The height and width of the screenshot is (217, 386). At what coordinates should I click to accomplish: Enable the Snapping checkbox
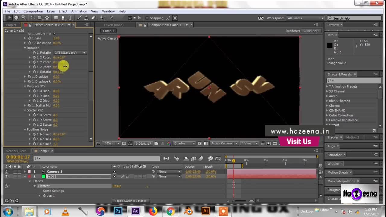point(147,18)
